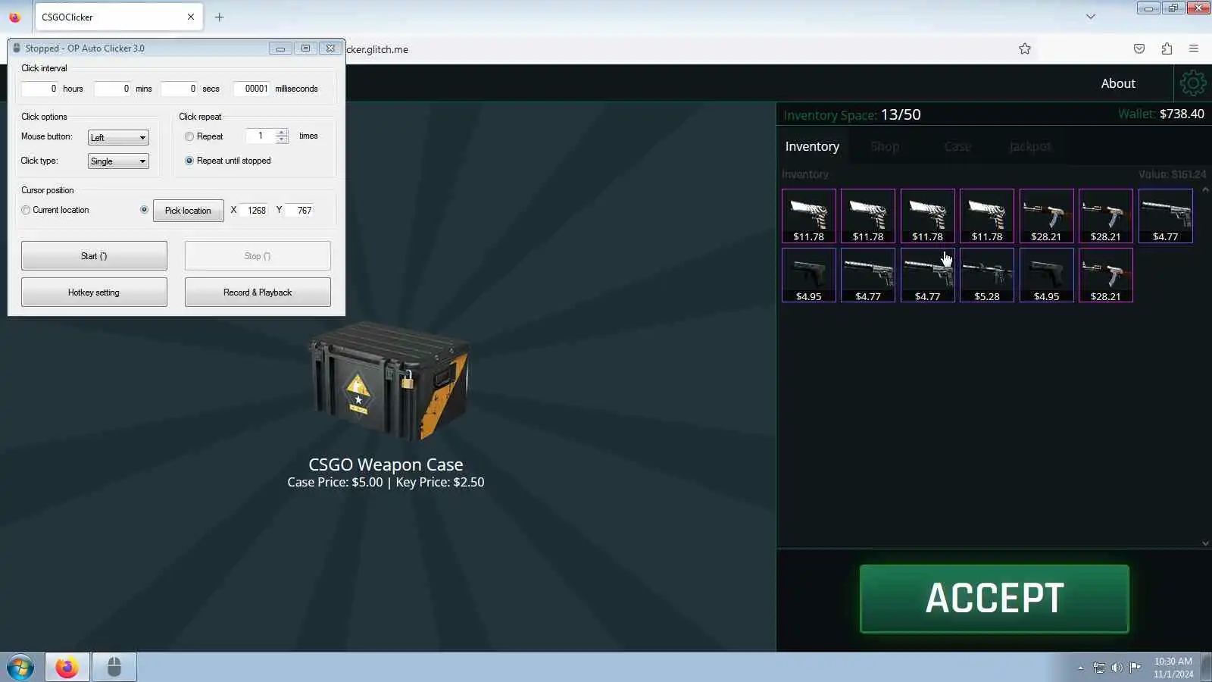Focus the mins interval field

(x=112, y=89)
